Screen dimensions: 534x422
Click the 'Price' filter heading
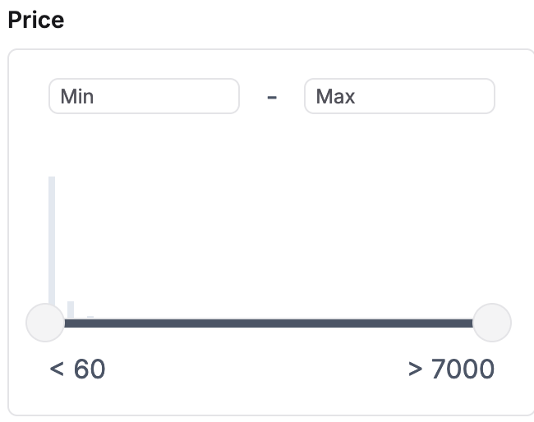click(36, 20)
